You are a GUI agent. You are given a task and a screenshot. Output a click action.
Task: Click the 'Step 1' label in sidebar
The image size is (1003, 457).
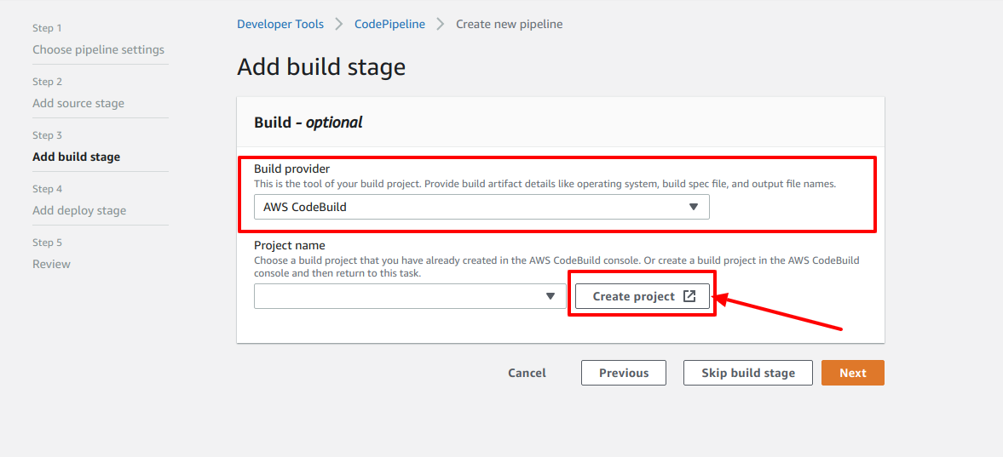(x=48, y=28)
